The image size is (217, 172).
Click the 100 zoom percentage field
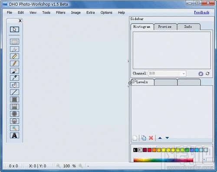pos(66,166)
